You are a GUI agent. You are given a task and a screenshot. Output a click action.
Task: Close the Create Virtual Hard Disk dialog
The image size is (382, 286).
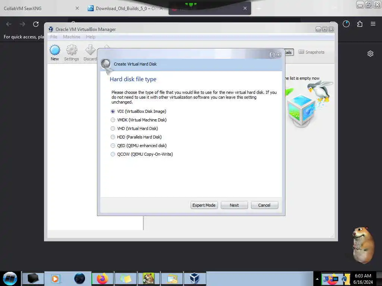tap(278, 55)
